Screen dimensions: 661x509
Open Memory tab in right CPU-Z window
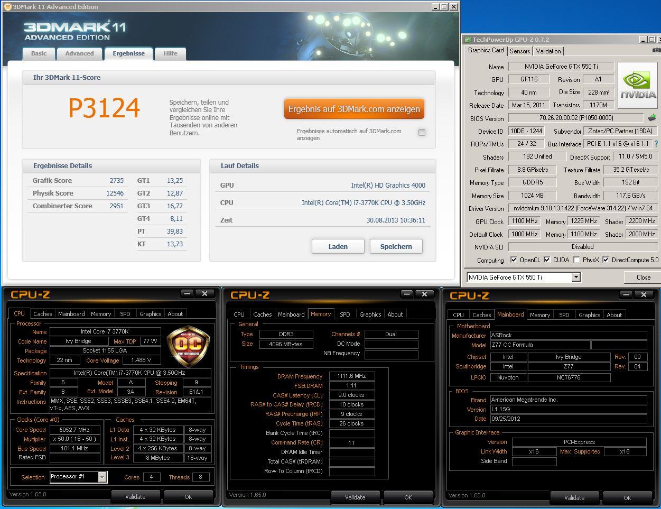(x=540, y=315)
